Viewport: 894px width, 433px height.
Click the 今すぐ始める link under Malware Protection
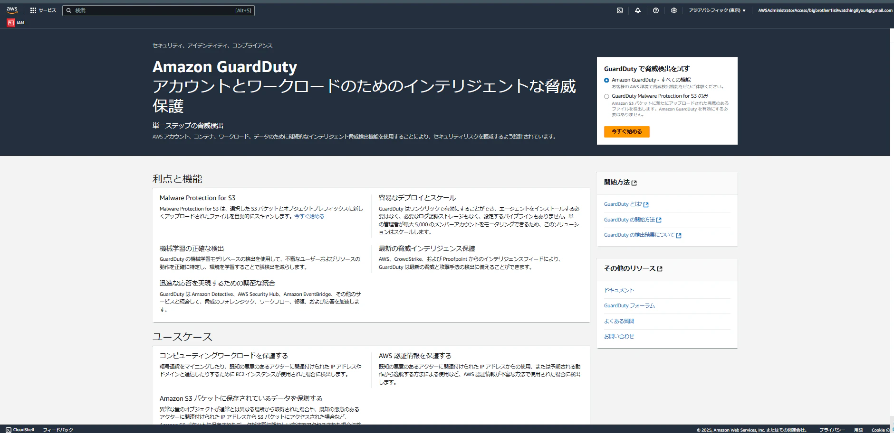(309, 216)
